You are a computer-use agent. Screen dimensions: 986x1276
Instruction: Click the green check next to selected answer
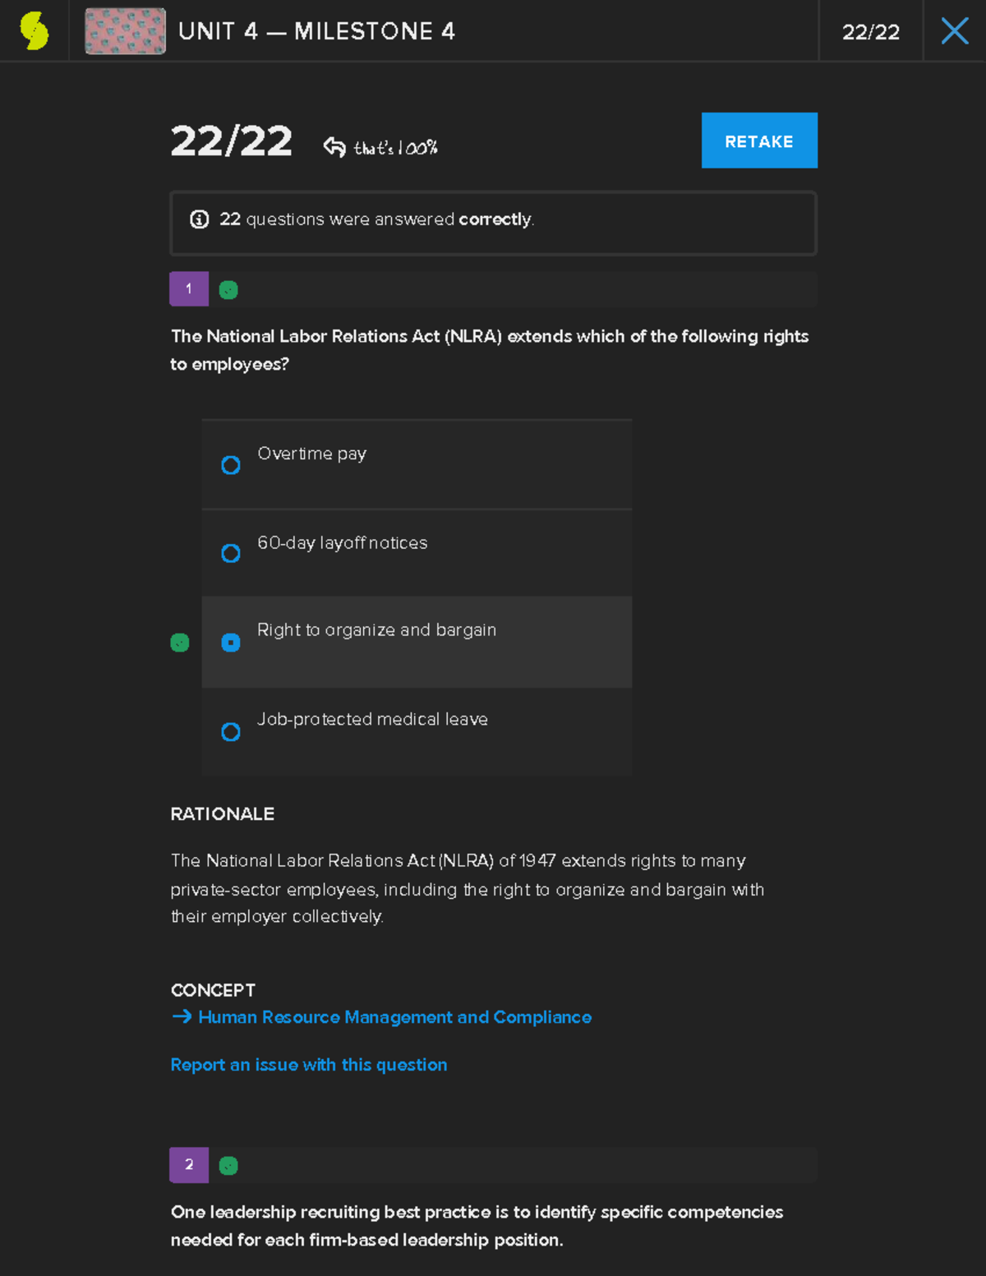(180, 643)
